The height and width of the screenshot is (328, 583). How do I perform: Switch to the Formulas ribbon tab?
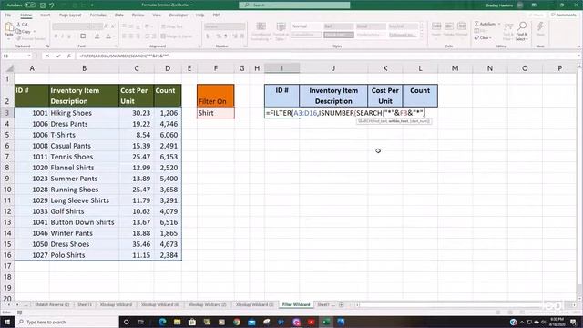click(97, 15)
